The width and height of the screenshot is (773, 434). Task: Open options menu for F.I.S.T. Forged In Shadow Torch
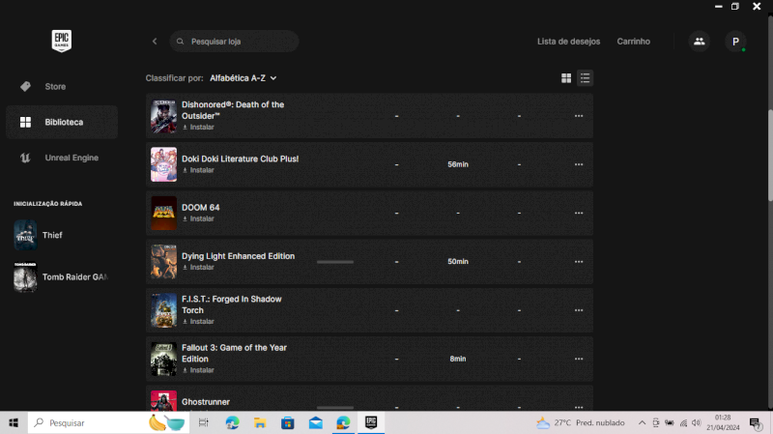(x=579, y=310)
